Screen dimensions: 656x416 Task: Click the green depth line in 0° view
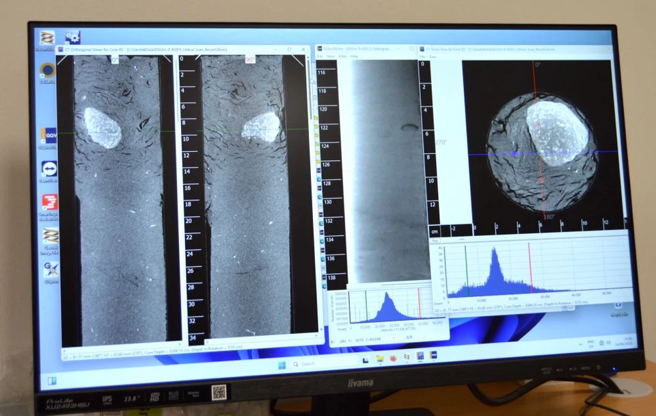tap(116, 132)
